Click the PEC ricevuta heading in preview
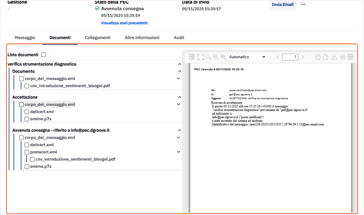This screenshot has height=215, width=364. pos(219,69)
